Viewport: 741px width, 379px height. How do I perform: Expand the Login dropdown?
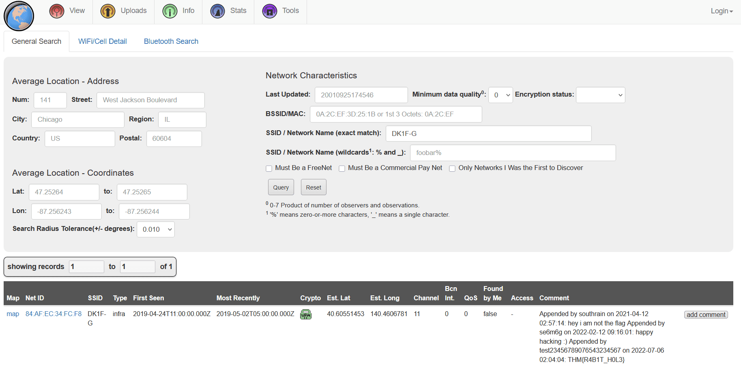(x=722, y=11)
